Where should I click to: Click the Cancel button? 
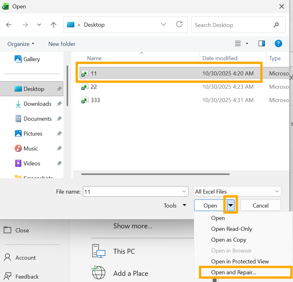(260, 205)
